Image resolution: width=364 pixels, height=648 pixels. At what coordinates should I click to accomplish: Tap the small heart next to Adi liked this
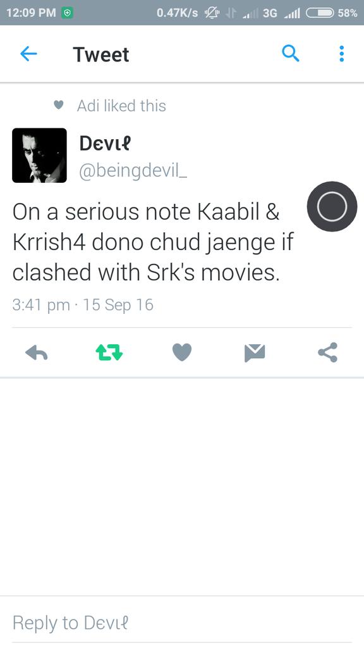point(59,105)
